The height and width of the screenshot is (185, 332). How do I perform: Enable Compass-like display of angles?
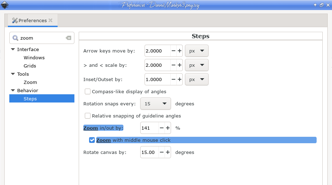tap(87, 91)
